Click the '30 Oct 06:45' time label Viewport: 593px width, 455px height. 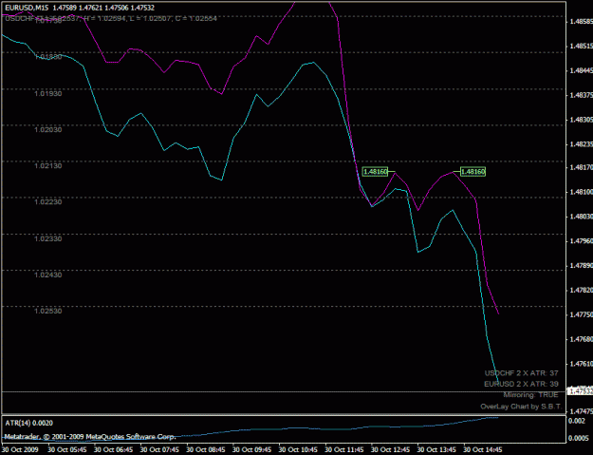113,449
